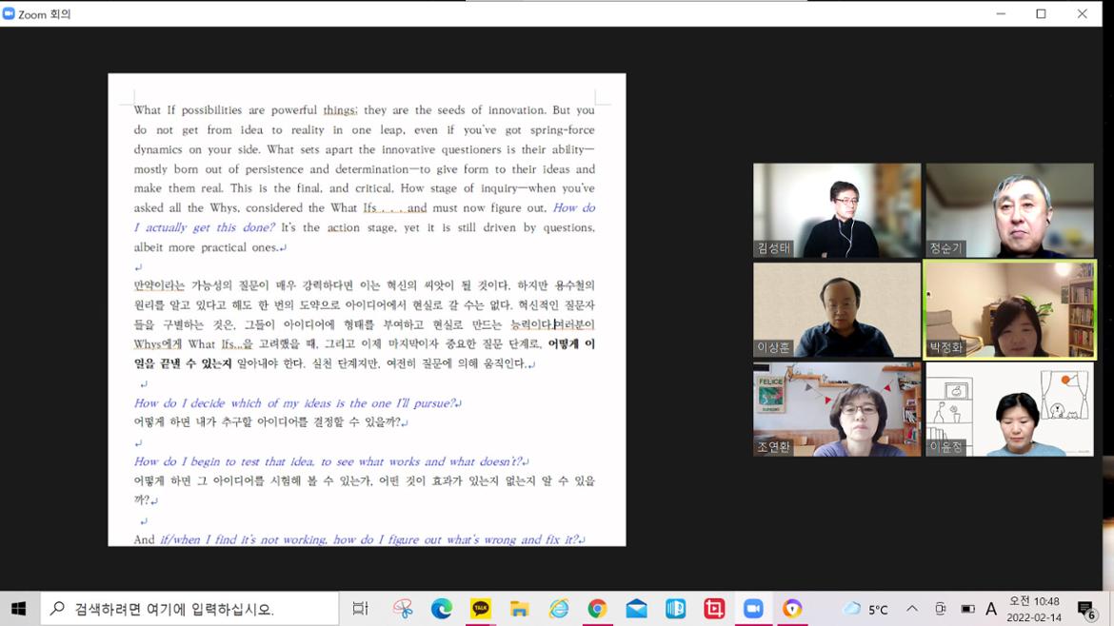Select 김성태's video thumbnail
The width and height of the screenshot is (1114, 626).
[x=837, y=210]
